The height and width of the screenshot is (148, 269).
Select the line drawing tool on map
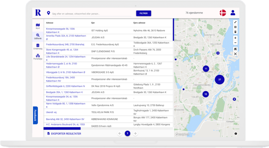(x=235, y=22)
